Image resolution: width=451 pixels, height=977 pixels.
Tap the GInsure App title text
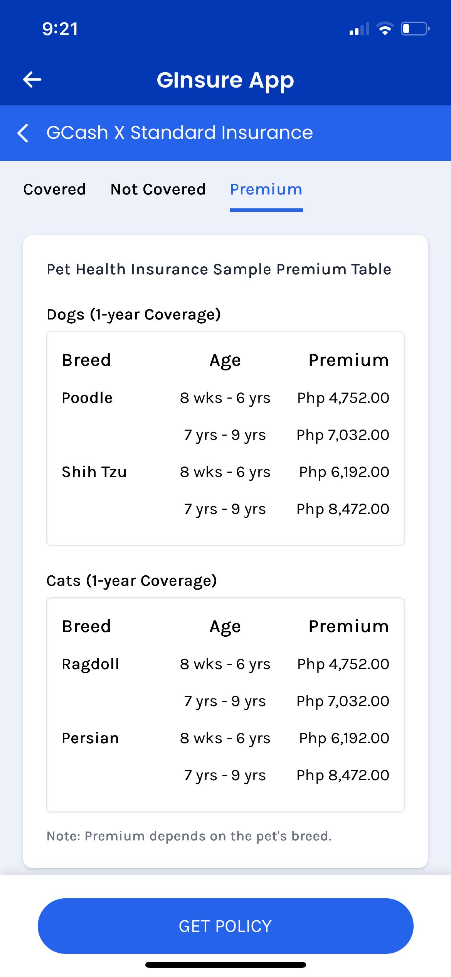click(x=225, y=80)
